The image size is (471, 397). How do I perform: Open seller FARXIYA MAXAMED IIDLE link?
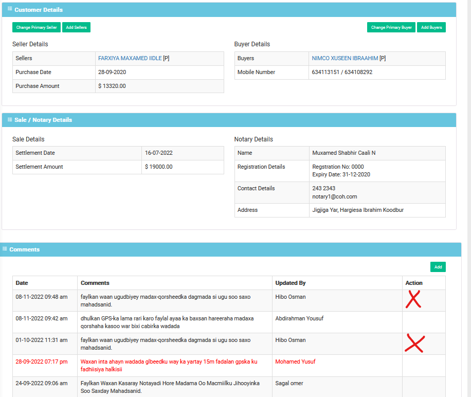click(x=130, y=58)
